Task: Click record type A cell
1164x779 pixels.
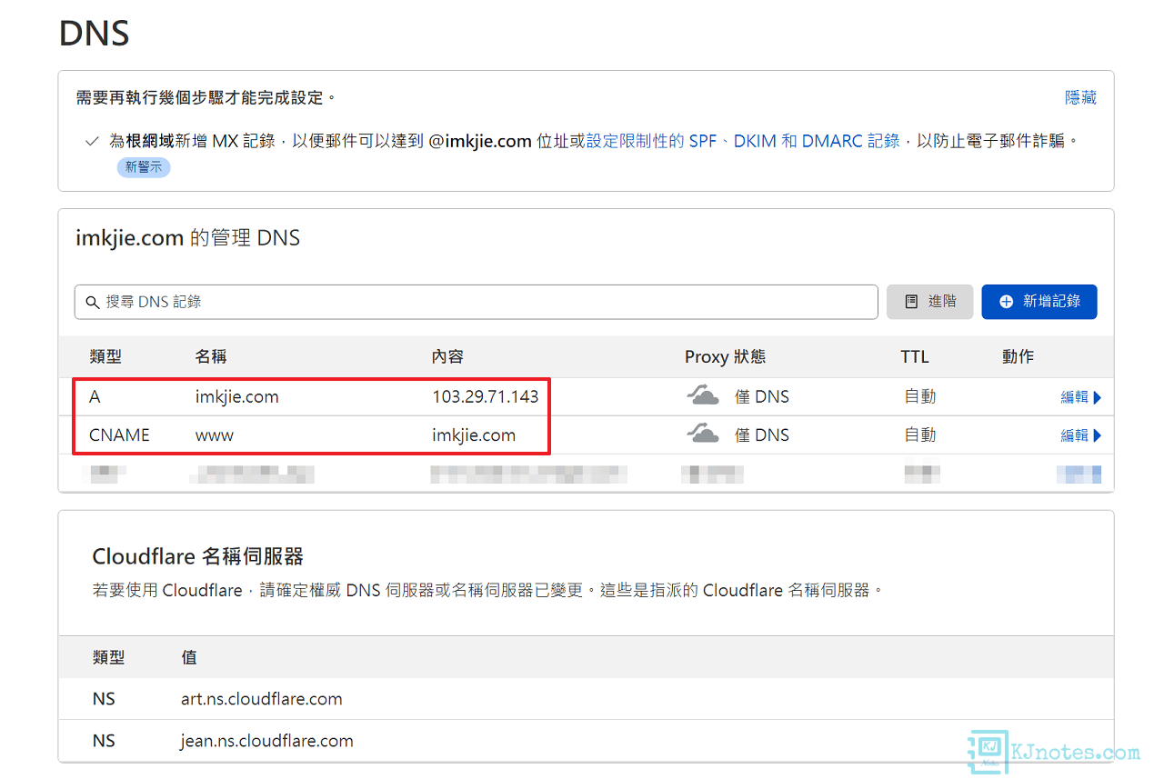Action: 95,396
